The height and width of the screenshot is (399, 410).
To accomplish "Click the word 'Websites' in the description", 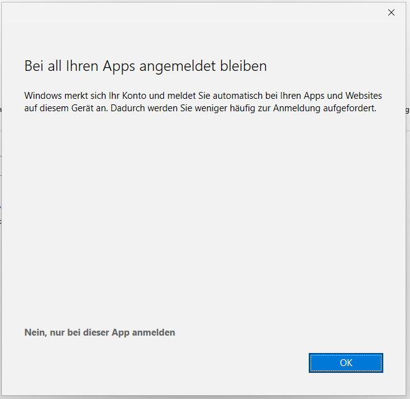I will coord(362,96).
